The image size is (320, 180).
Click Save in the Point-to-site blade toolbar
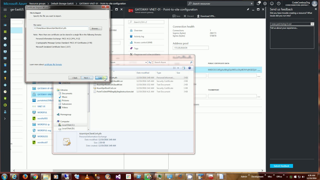[176, 16]
